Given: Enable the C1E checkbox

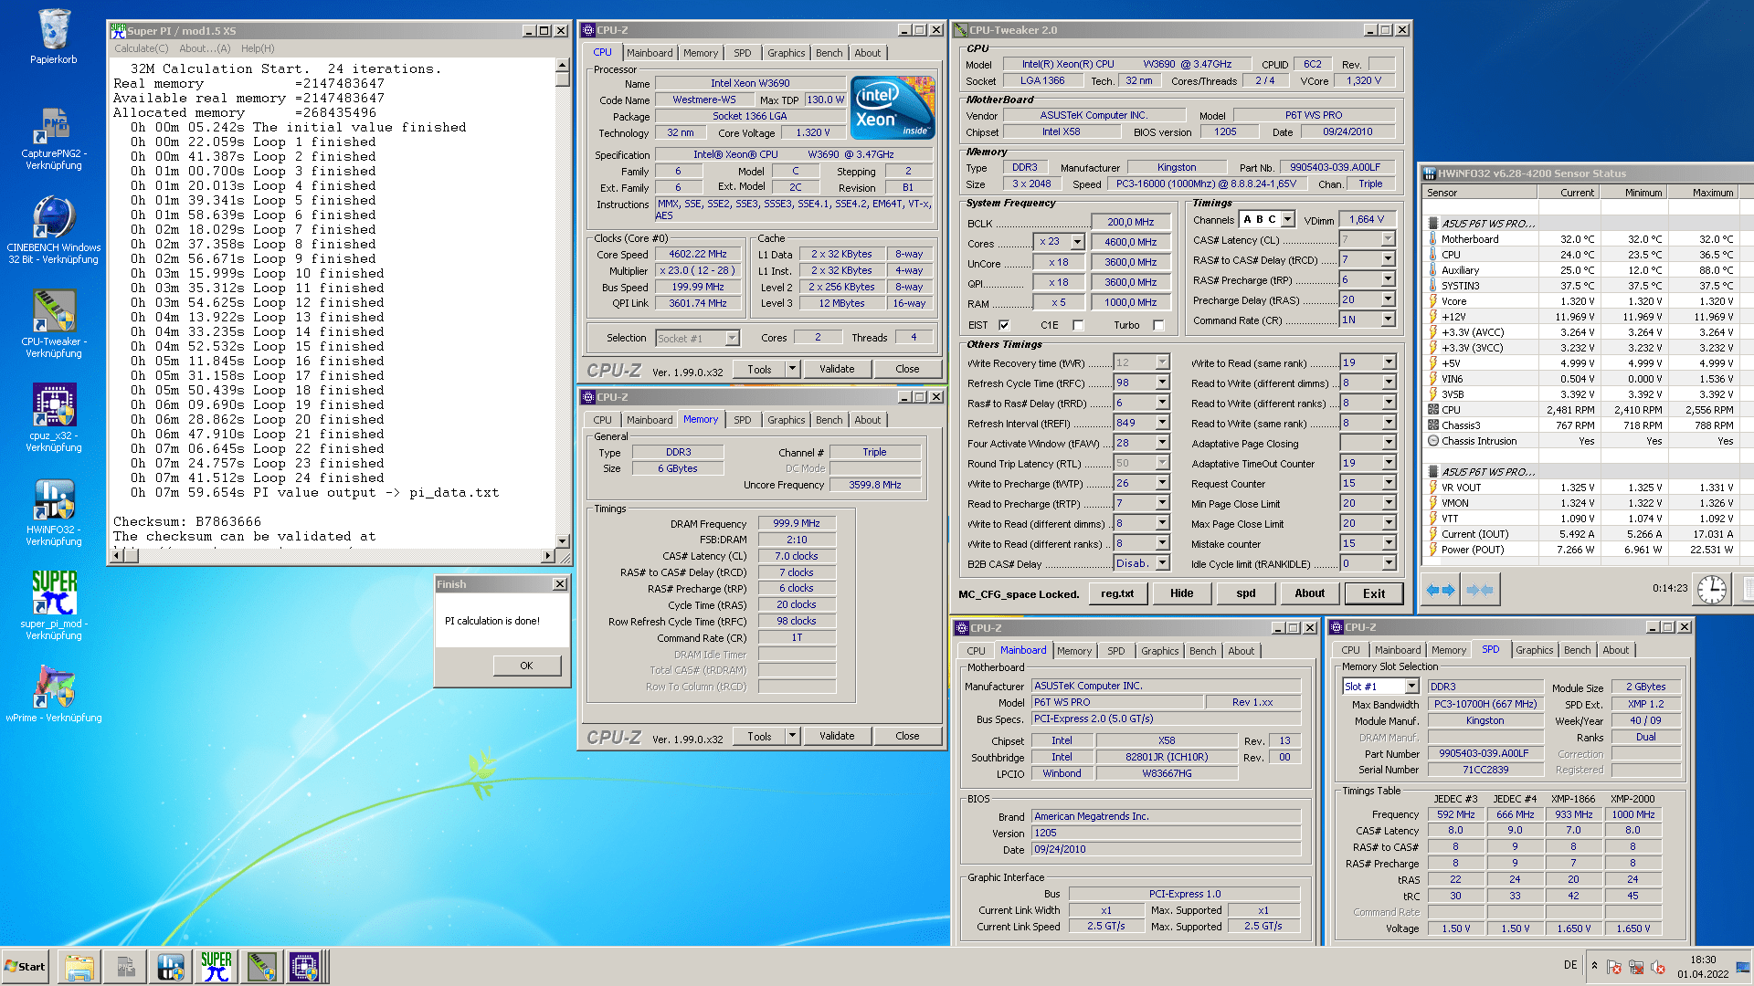Looking at the screenshot, I should point(1078,325).
